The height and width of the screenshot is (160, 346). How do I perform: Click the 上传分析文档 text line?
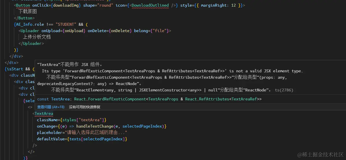37,37
